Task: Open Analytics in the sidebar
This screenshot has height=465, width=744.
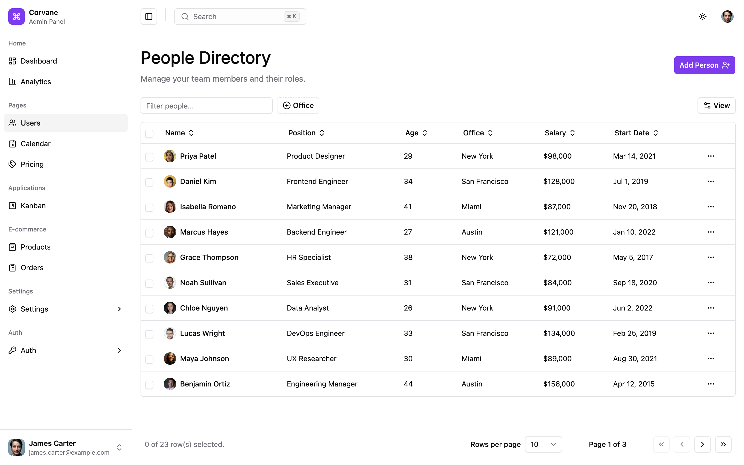Action: tap(66, 81)
